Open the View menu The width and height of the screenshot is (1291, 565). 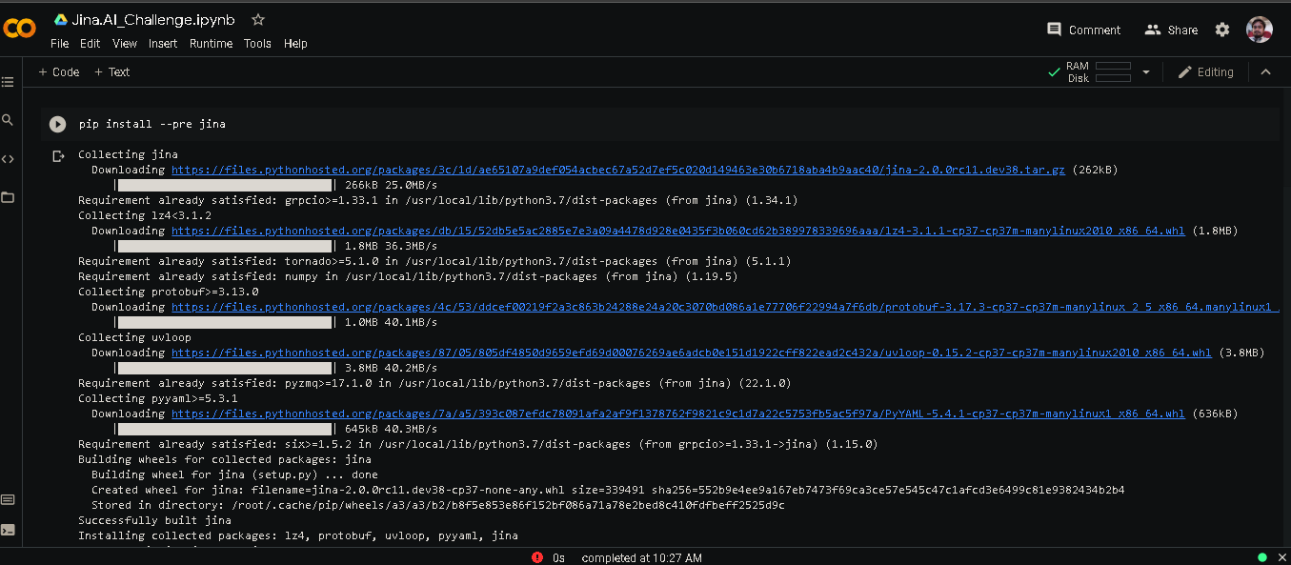[125, 44]
